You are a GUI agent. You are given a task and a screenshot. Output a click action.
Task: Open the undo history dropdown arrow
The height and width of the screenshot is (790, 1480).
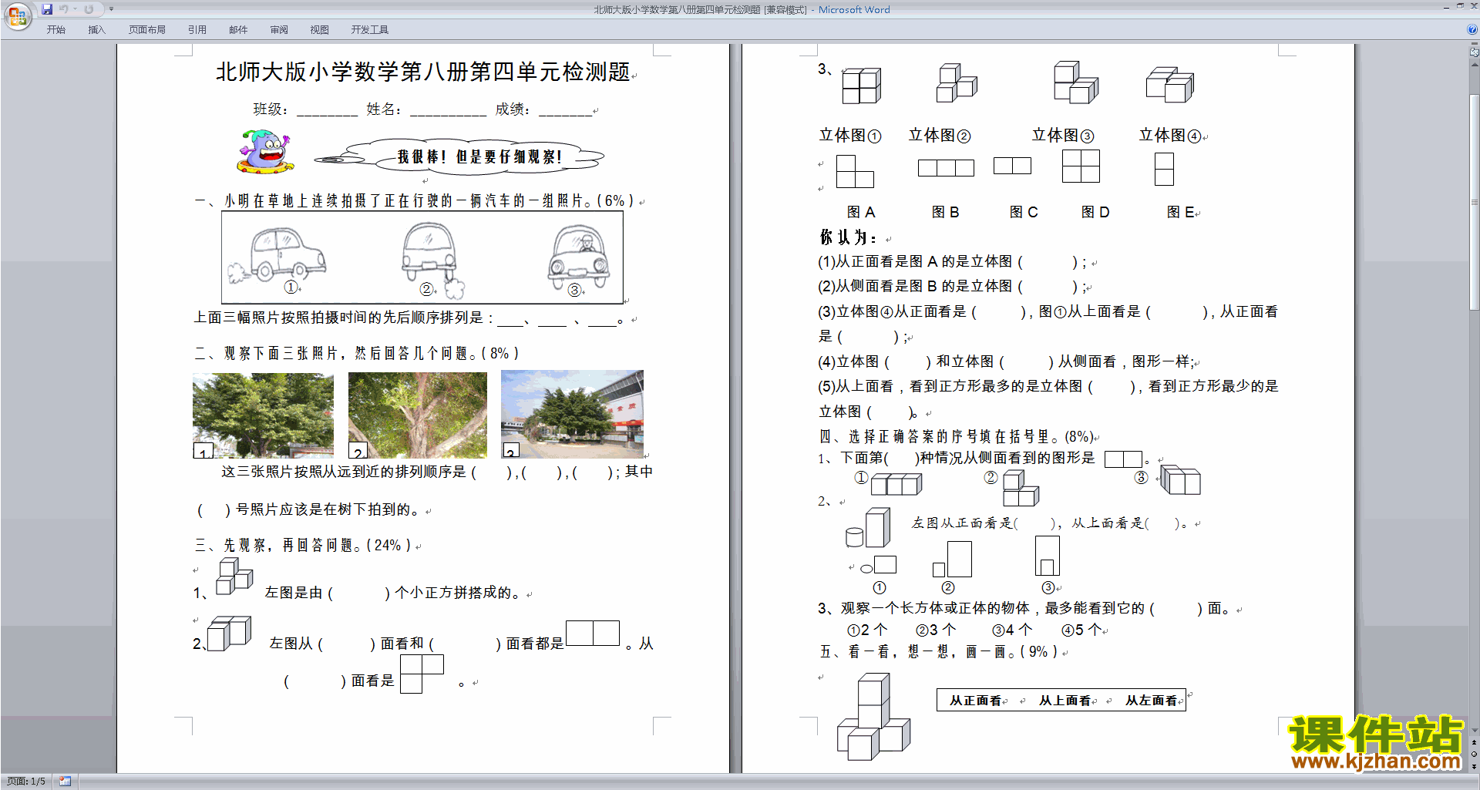click(76, 9)
